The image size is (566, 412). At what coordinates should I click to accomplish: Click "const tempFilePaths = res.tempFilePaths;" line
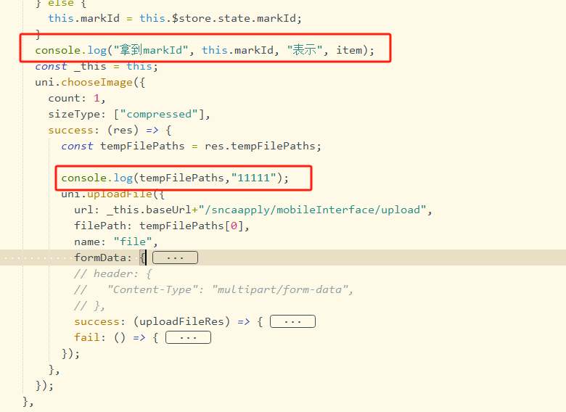tap(191, 146)
